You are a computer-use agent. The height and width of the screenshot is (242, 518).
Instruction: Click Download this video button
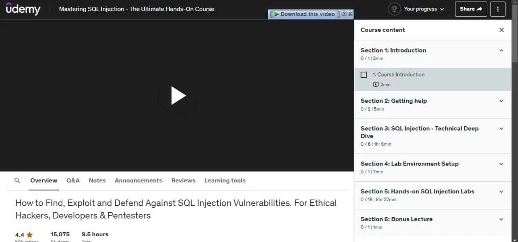(304, 14)
